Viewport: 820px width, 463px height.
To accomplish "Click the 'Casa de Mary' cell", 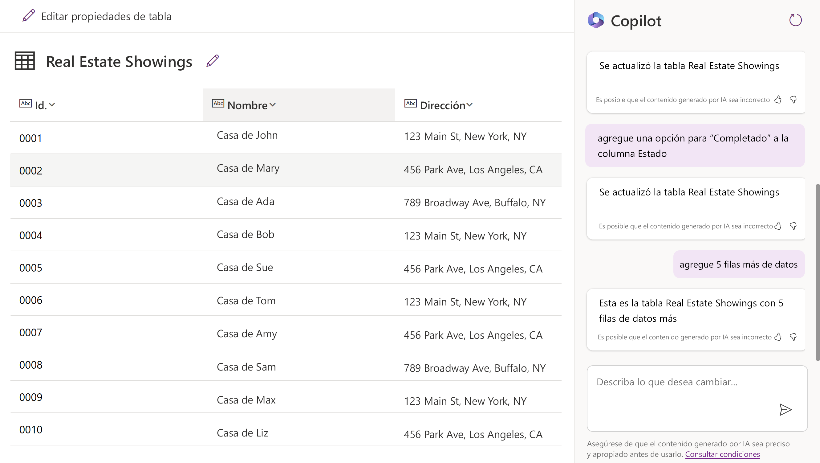I will click(248, 168).
